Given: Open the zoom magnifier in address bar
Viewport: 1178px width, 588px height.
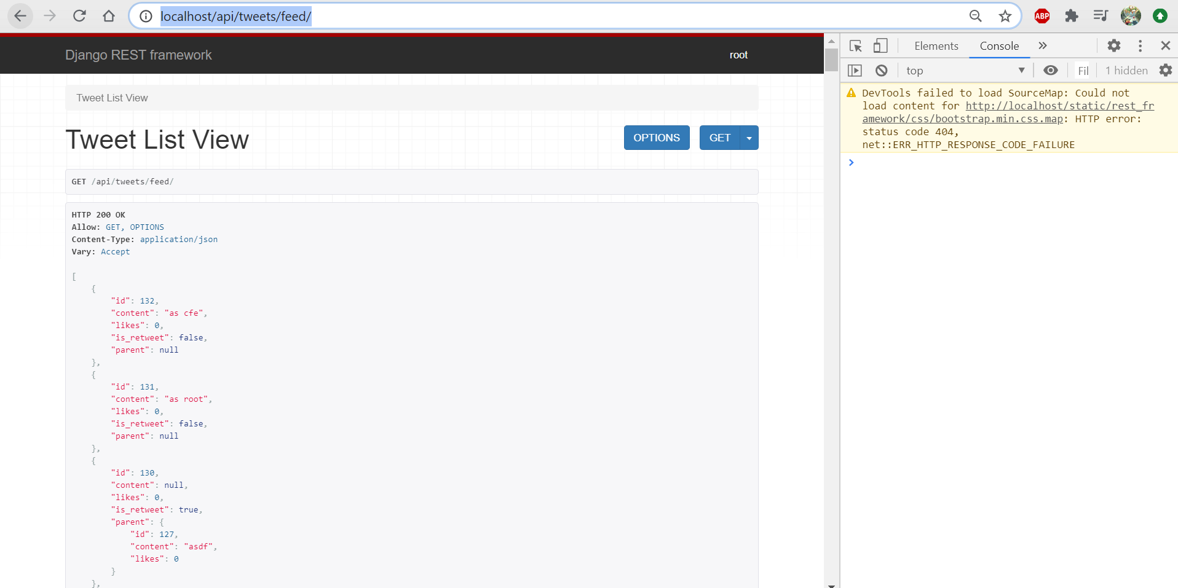Looking at the screenshot, I should [976, 16].
